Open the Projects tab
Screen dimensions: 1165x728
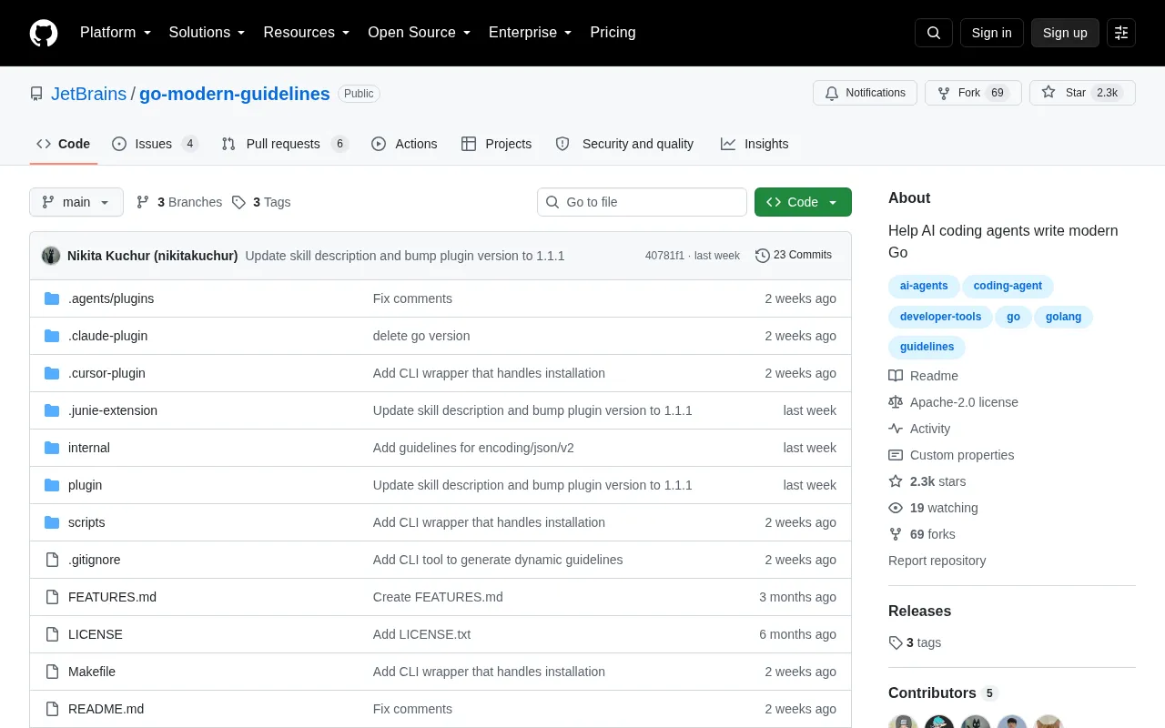click(496, 144)
